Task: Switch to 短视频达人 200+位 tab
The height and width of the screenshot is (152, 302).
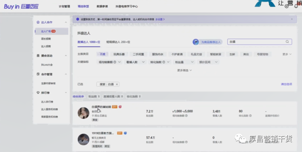Action: (118, 42)
